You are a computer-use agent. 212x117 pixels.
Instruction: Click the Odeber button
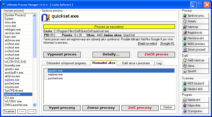tap(168, 108)
